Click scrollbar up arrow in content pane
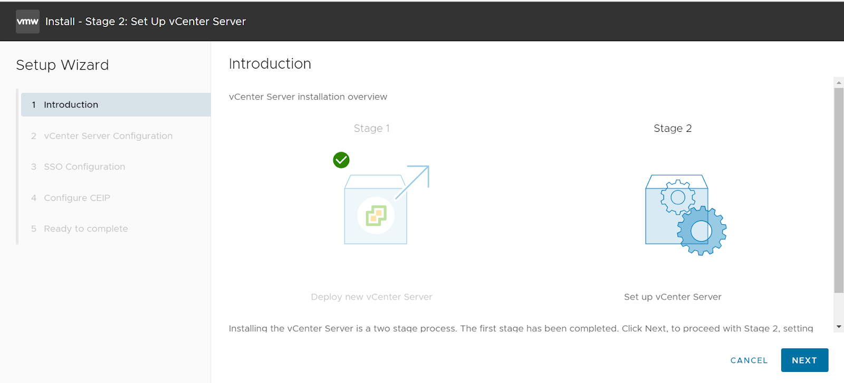This screenshot has width=844, height=383. [x=839, y=83]
